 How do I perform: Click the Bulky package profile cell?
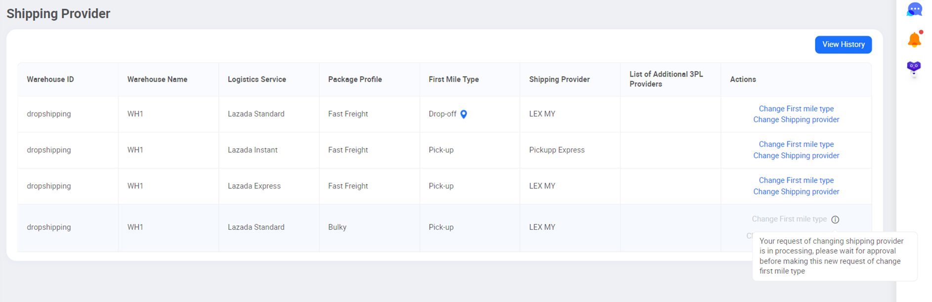coord(337,227)
